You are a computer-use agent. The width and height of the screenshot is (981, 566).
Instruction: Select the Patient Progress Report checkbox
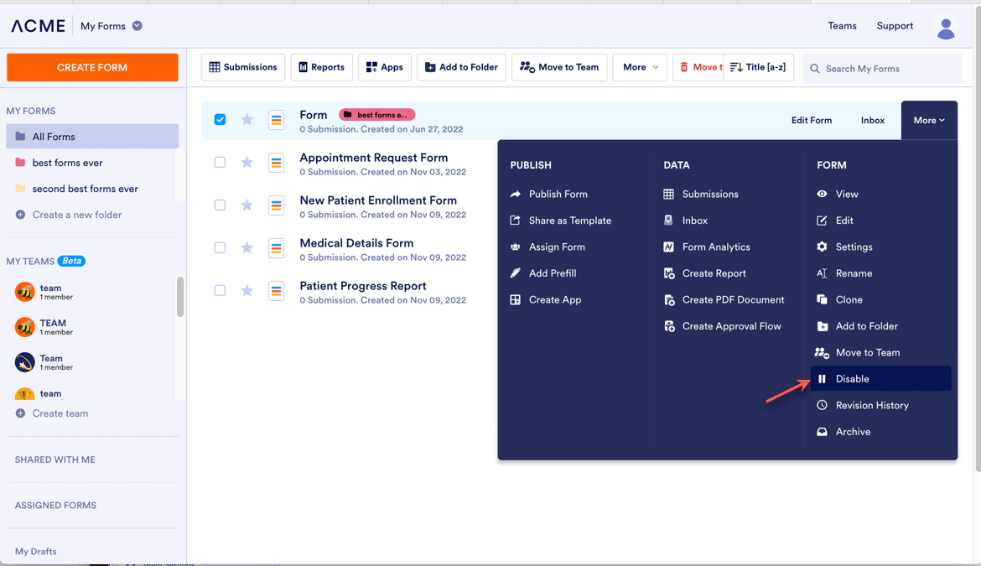coord(220,291)
